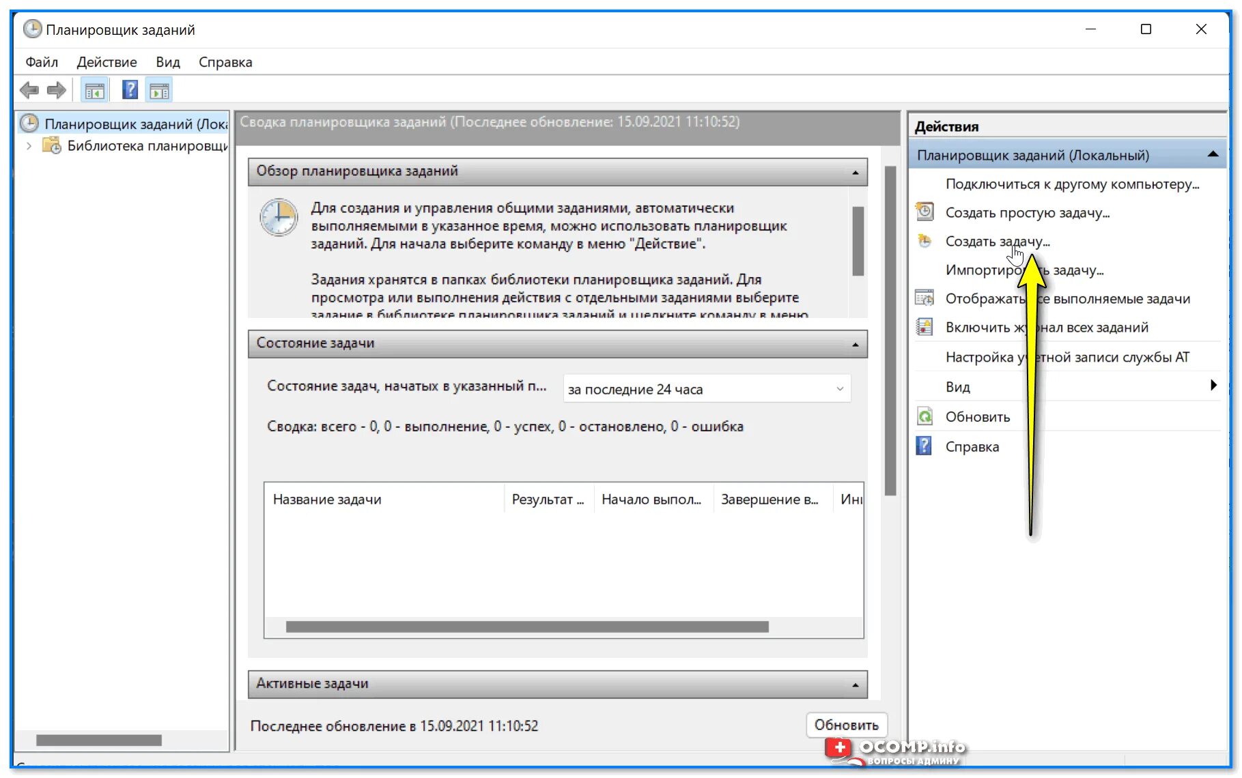Click the clock icon of the tree root node
Screen dimensions: 1242x778
pyautogui.click(x=29, y=124)
